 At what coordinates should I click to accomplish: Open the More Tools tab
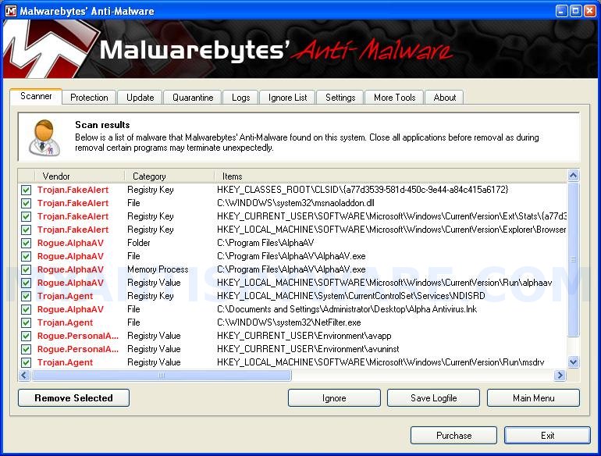(394, 98)
